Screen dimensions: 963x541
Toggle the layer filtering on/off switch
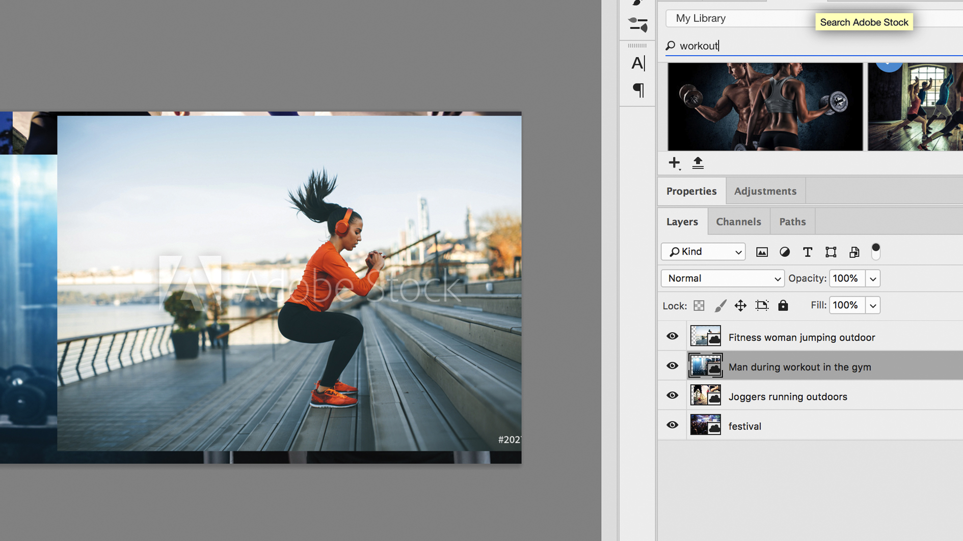(876, 251)
